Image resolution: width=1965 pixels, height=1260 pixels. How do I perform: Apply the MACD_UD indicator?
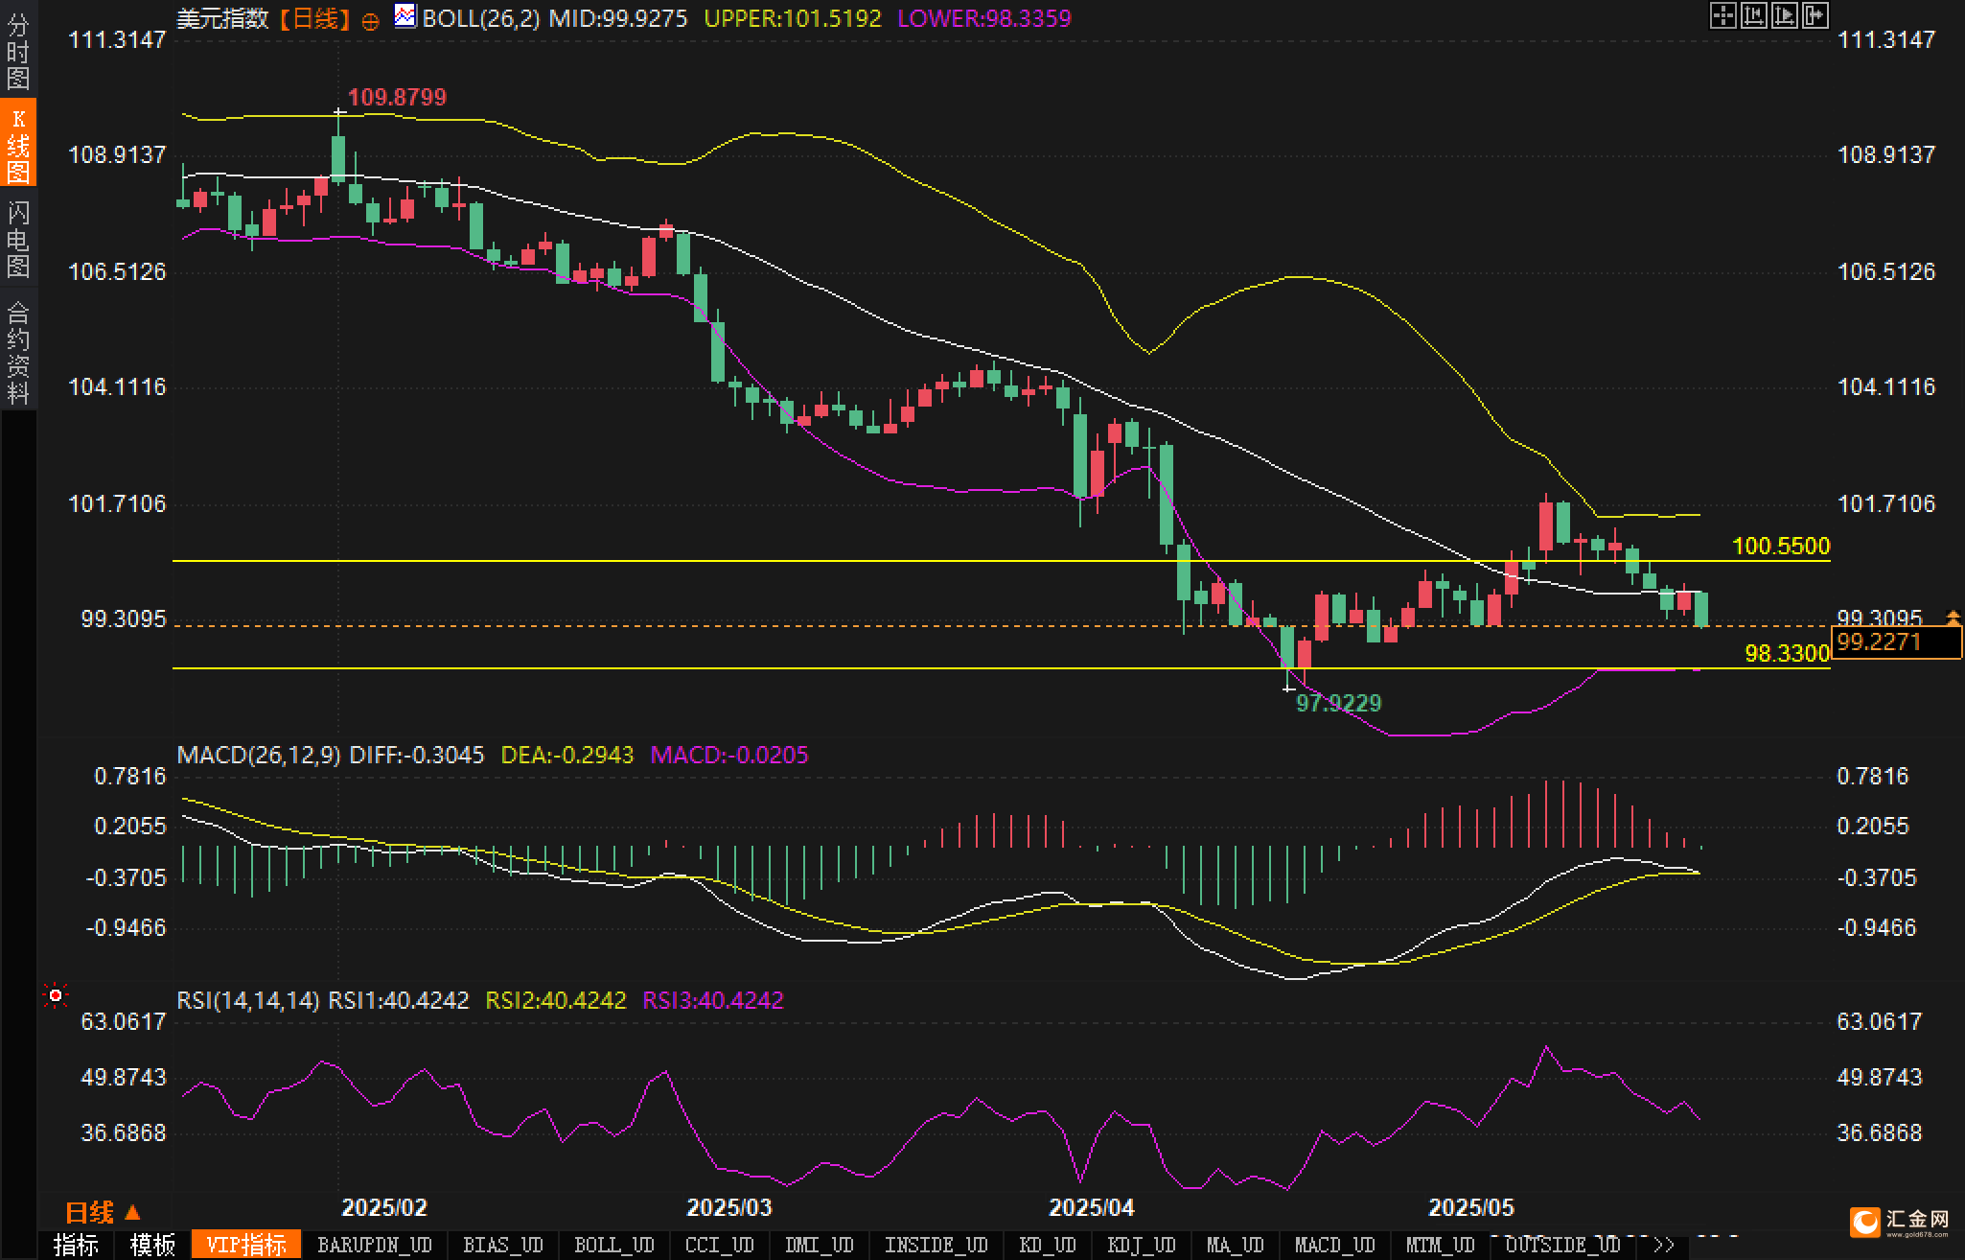click(1335, 1245)
